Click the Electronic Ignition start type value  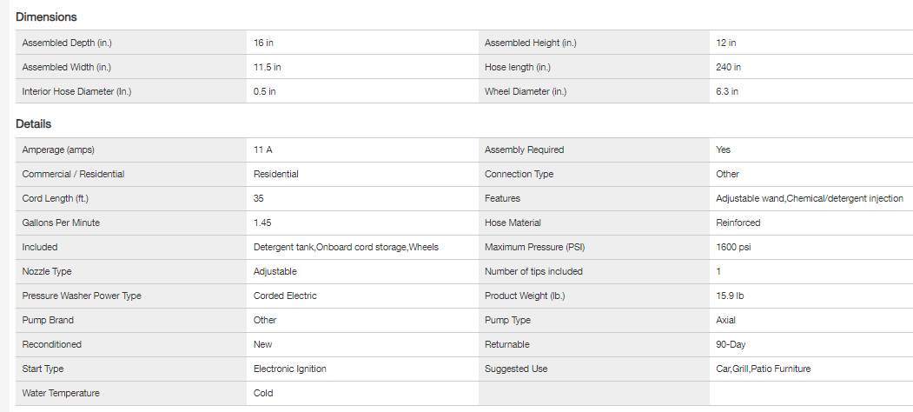[x=289, y=369]
